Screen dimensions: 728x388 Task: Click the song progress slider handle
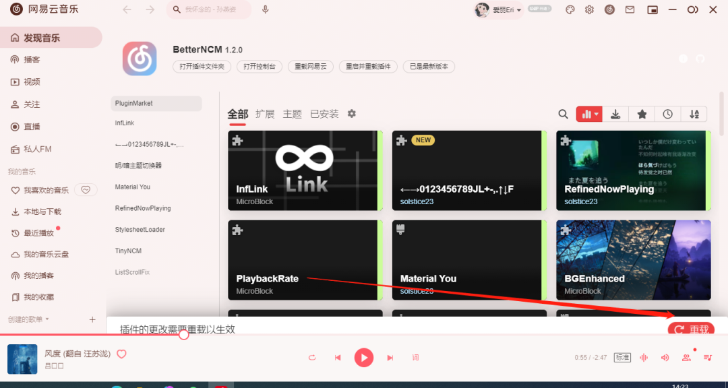184,334
